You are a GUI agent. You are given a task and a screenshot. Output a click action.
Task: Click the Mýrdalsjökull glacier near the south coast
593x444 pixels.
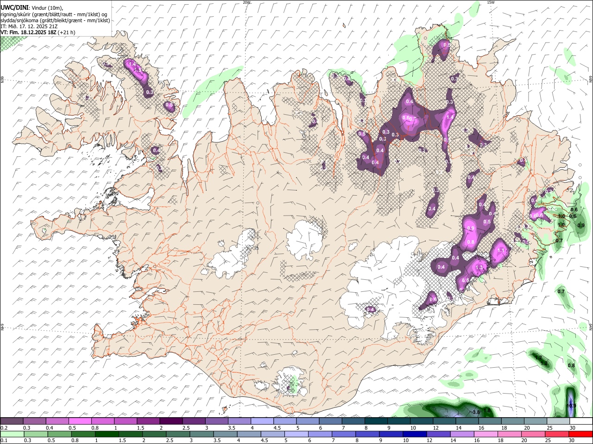pos(290,382)
